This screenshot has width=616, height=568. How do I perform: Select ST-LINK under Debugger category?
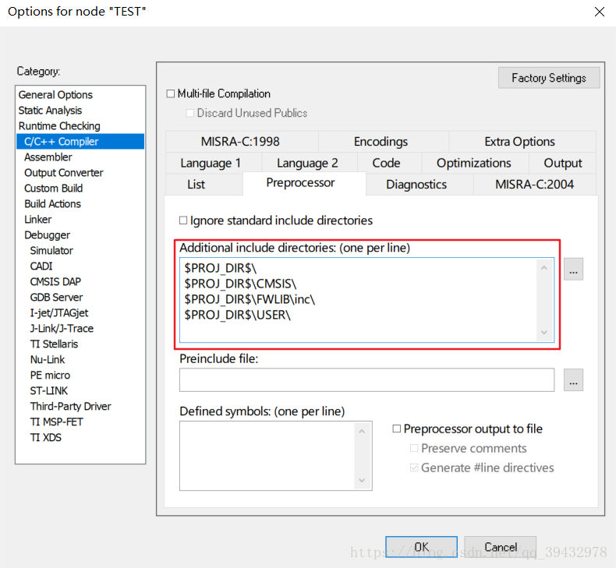pos(51,390)
